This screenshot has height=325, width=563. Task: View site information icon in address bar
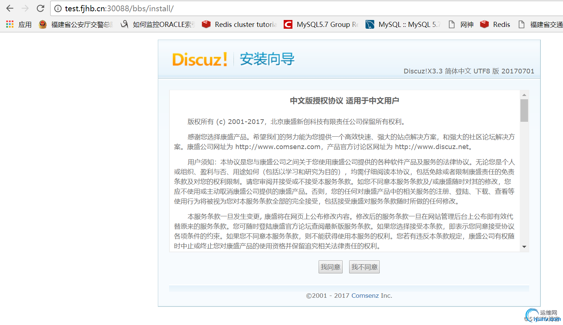point(58,8)
